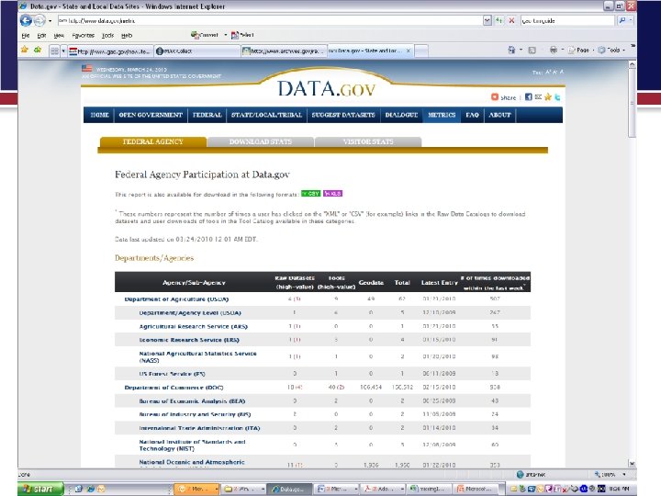Click the vertical scrollbar thumb of the page
The width and height of the screenshot is (661, 496).
pos(632,103)
